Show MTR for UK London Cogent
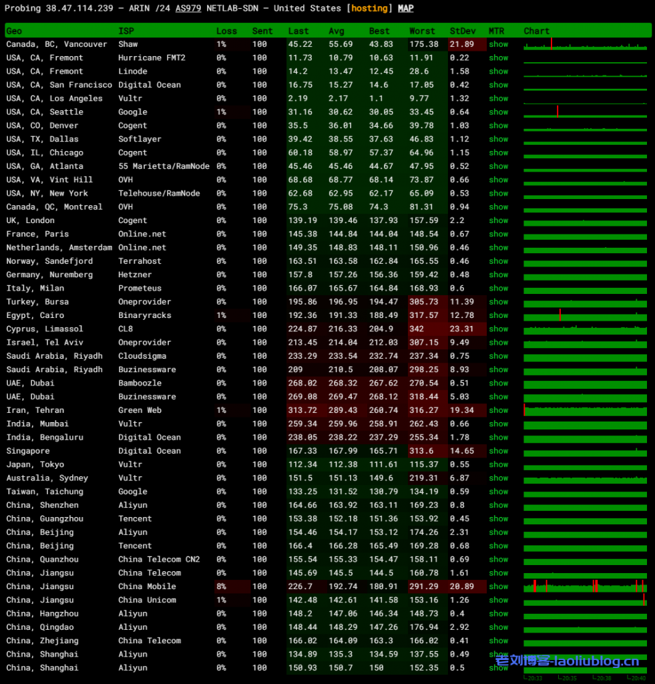Screen dimensions: 655x684 click(498, 220)
